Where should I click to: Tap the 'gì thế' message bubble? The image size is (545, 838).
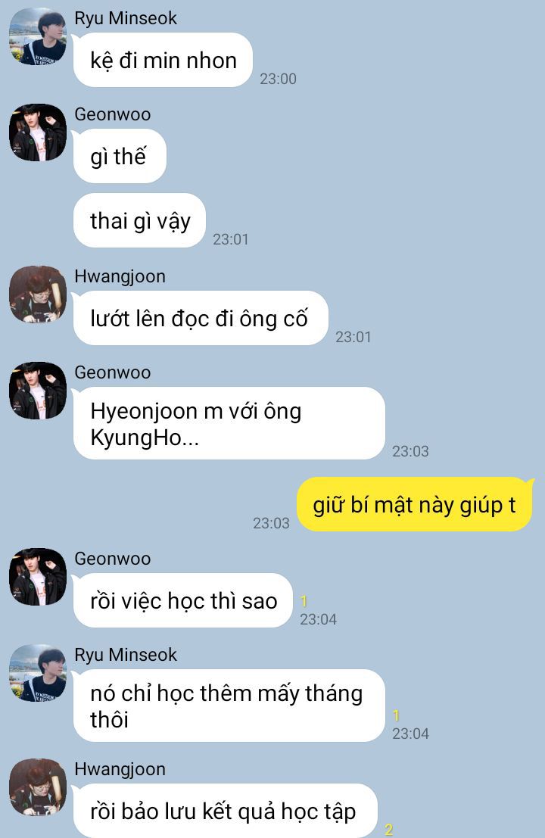[x=120, y=156]
